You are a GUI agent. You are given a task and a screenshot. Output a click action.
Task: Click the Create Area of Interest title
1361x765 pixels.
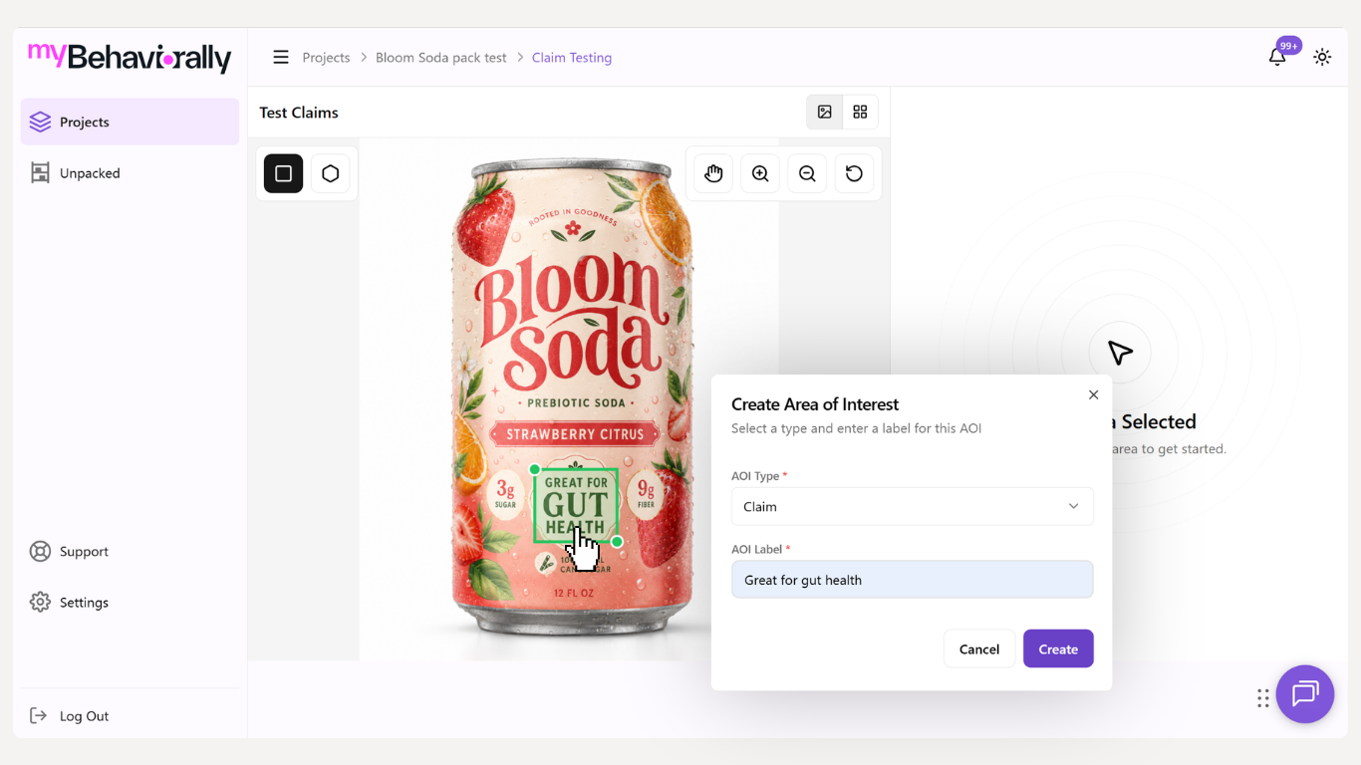pos(815,404)
